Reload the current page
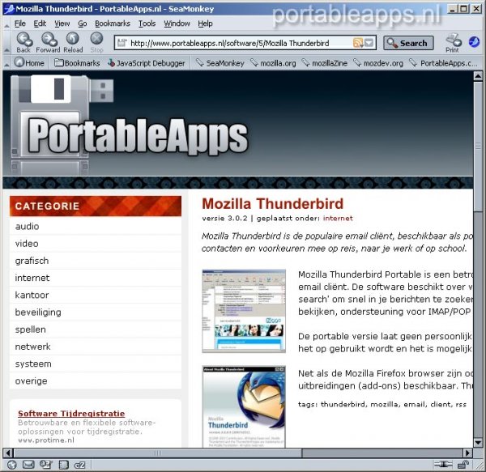This screenshot has height=472, width=486. coord(73,43)
